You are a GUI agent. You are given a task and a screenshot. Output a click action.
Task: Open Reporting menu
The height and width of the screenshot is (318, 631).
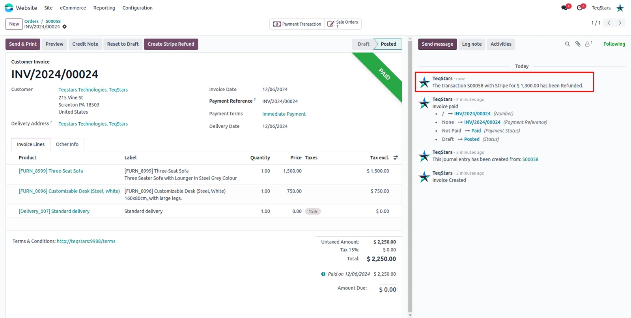(104, 8)
